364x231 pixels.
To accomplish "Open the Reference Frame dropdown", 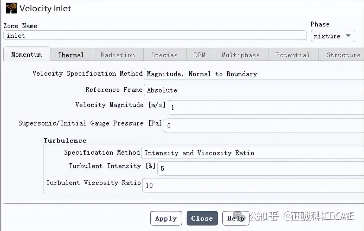I will [x=254, y=90].
